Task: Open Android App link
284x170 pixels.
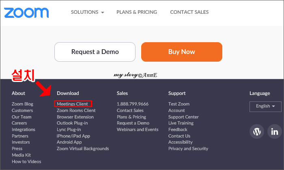Action: (69, 142)
